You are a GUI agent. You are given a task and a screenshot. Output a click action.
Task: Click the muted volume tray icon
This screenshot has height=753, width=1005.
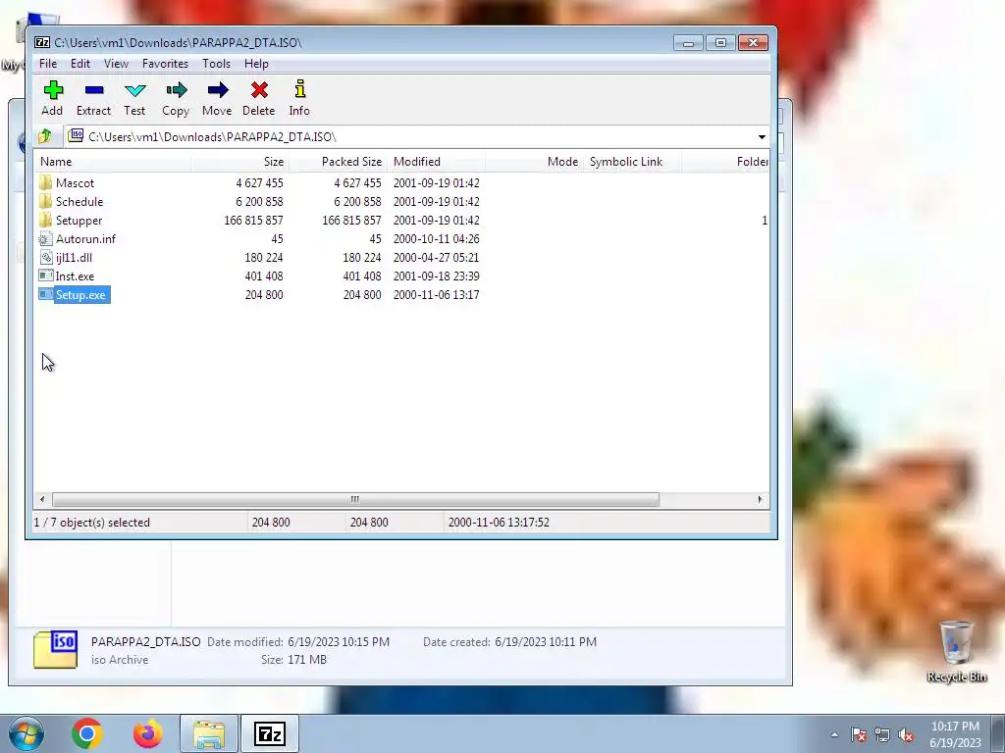point(906,734)
